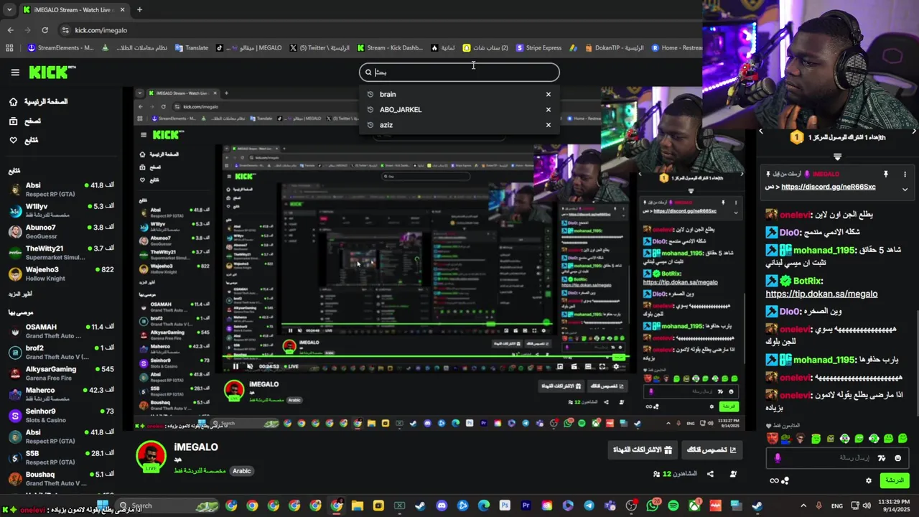Click the green chat (الدردشة) button
919x517 pixels.
pos(894,480)
